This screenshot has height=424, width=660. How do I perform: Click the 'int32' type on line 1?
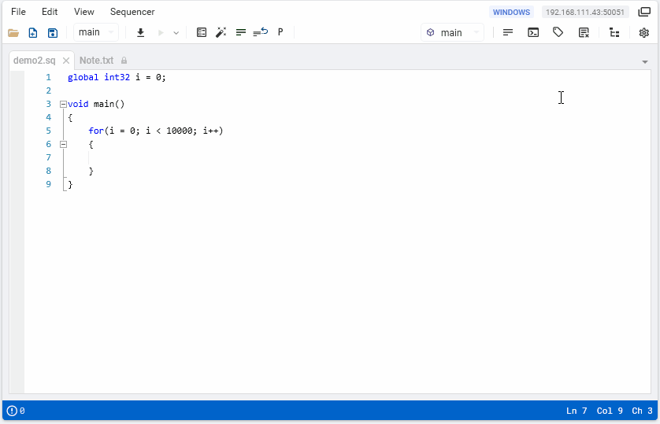(x=117, y=77)
